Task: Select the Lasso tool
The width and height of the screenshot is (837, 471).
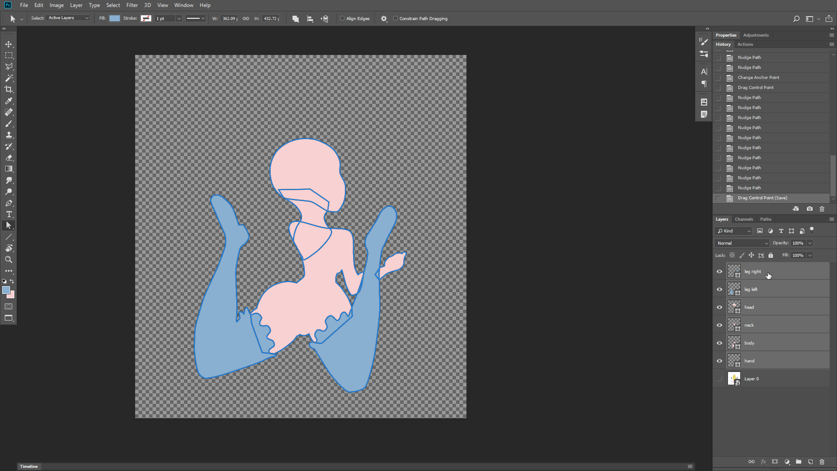Action: pos(9,67)
